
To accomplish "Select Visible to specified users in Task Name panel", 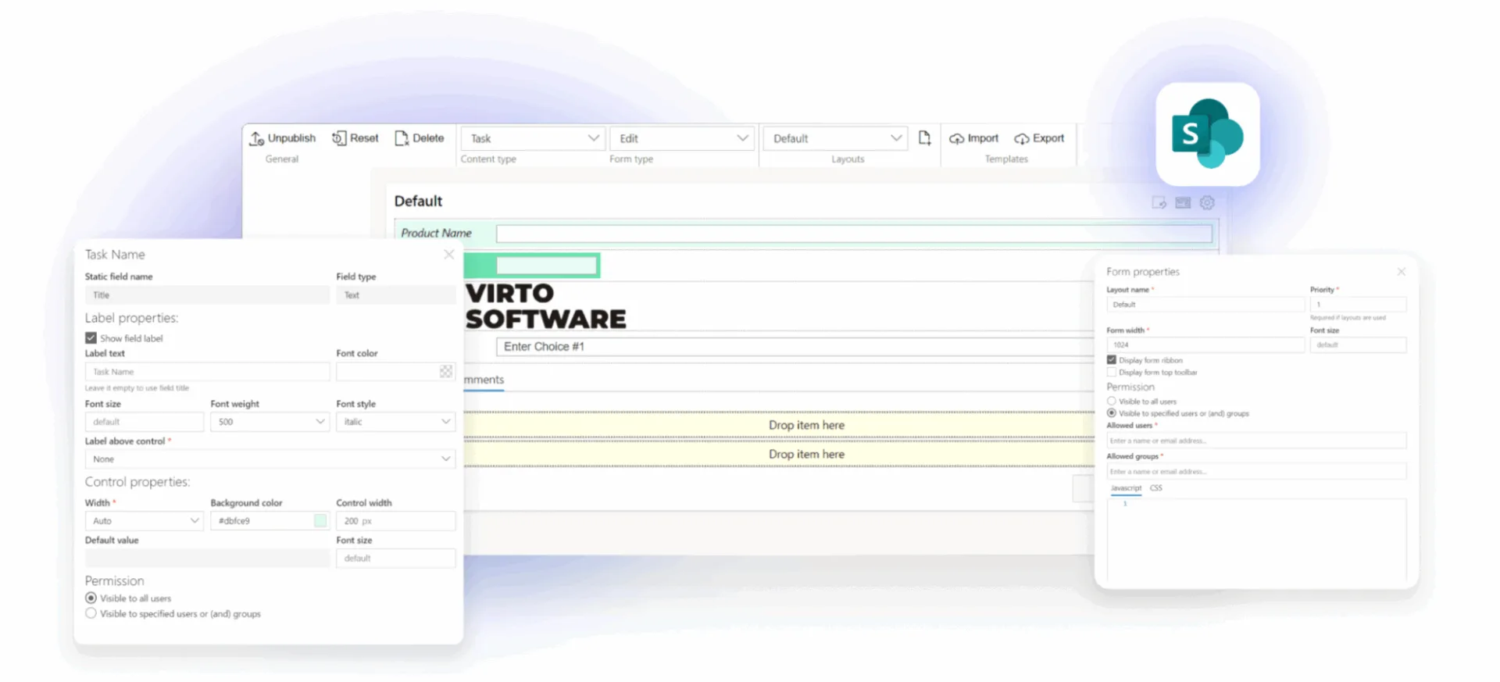I will 91,614.
